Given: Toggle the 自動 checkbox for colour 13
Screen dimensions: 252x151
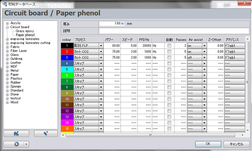Looking at the screenshot, I should pos(169,117).
